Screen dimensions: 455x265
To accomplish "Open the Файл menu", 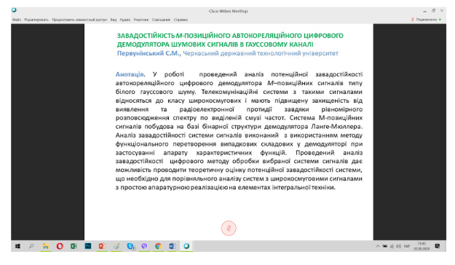I will (17, 20).
